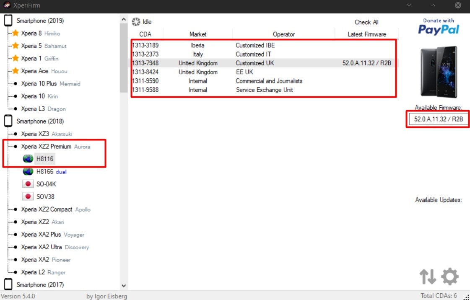
Task: Open settings with the gear icon
Action: (x=450, y=277)
